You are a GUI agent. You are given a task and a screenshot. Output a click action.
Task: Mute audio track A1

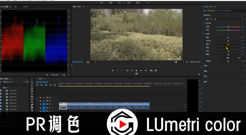click(50, 108)
